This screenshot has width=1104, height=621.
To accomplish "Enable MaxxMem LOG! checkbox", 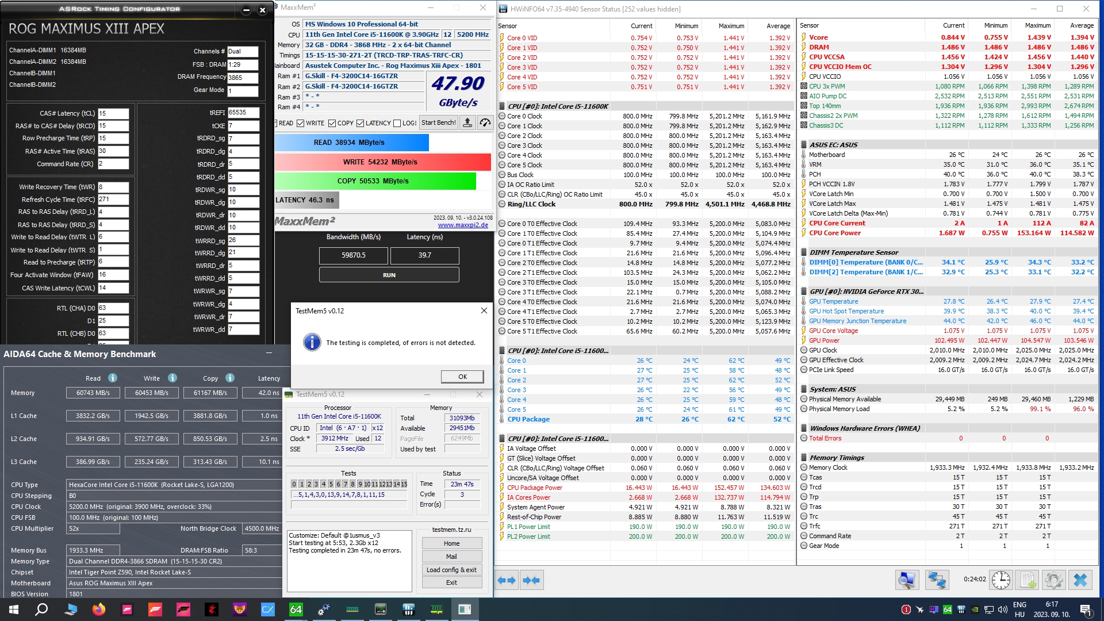I will [x=397, y=123].
